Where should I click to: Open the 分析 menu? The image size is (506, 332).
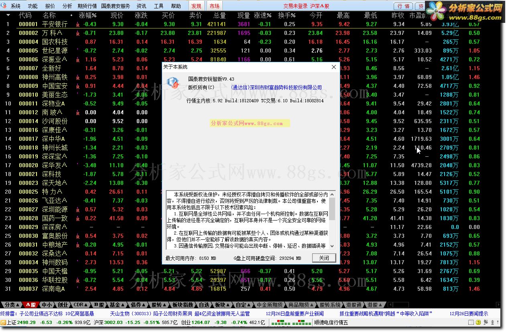tap(67, 6)
